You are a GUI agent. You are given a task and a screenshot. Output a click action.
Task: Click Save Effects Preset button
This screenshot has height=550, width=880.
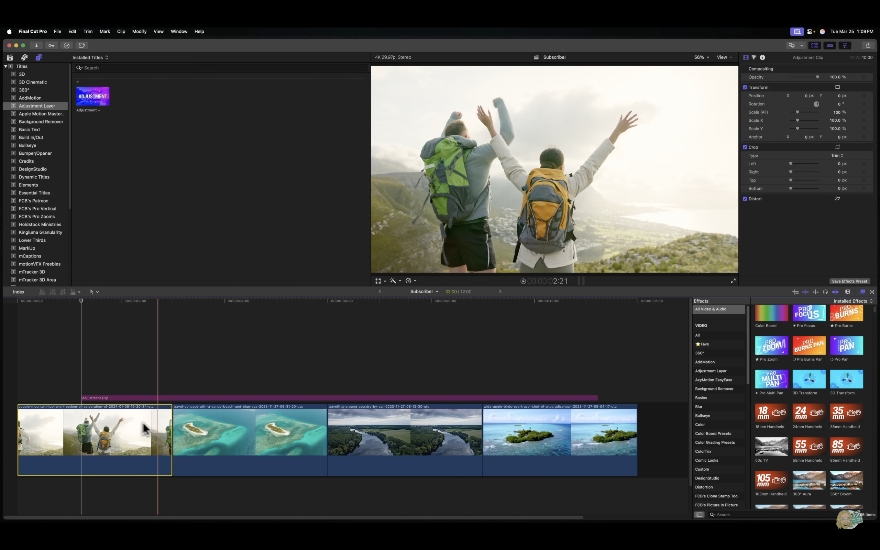[849, 281]
